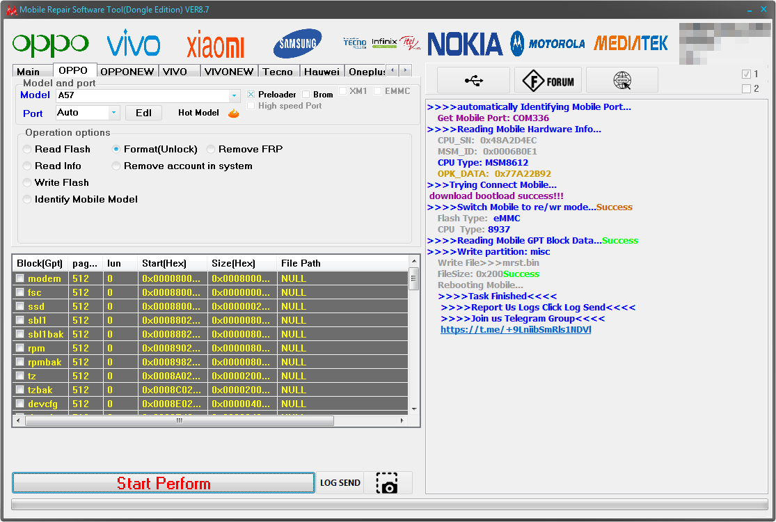Viewport: 776px width, 522px height.
Task: Click the bottom progress bar
Action: pos(390,504)
